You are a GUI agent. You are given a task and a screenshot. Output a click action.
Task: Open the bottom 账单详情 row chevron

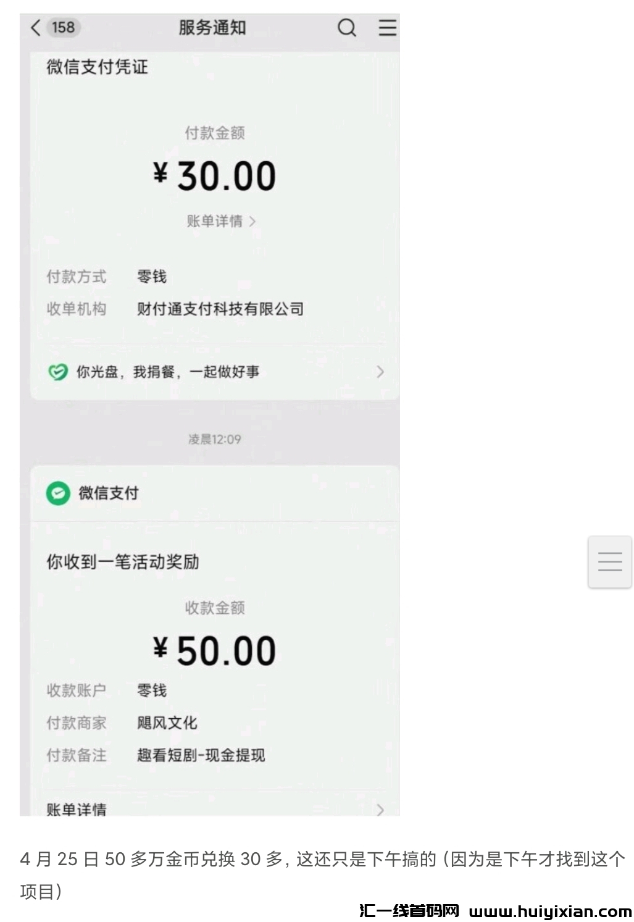pos(380,809)
